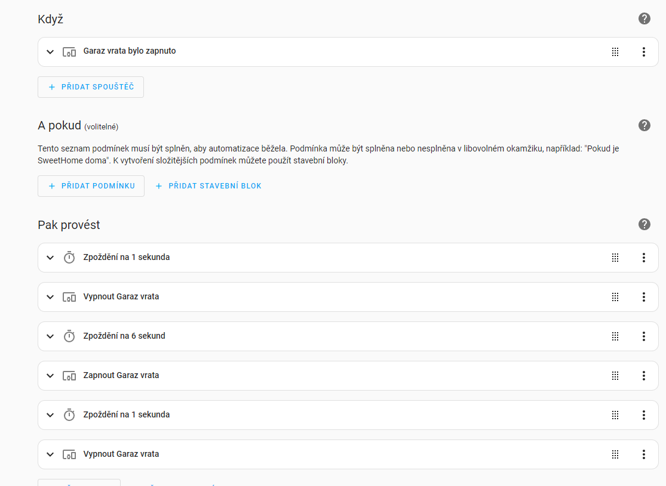Image resolution: width=666 pixels, height=486 pixels.
Task: Click the device icon on the Garaz vrata bylo zapnuto trigger
Action: coord(69,52)
